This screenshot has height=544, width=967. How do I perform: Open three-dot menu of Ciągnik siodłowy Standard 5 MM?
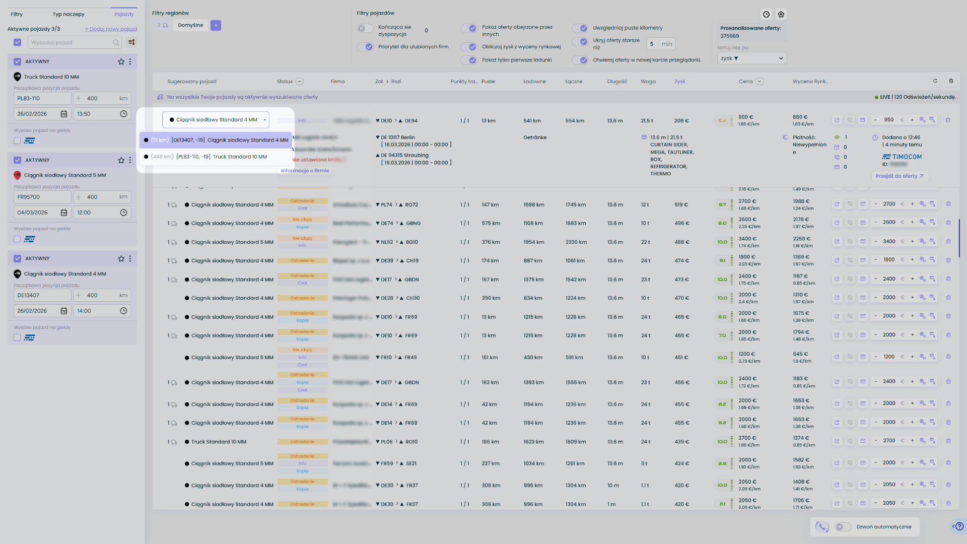(x=130, y=160)
